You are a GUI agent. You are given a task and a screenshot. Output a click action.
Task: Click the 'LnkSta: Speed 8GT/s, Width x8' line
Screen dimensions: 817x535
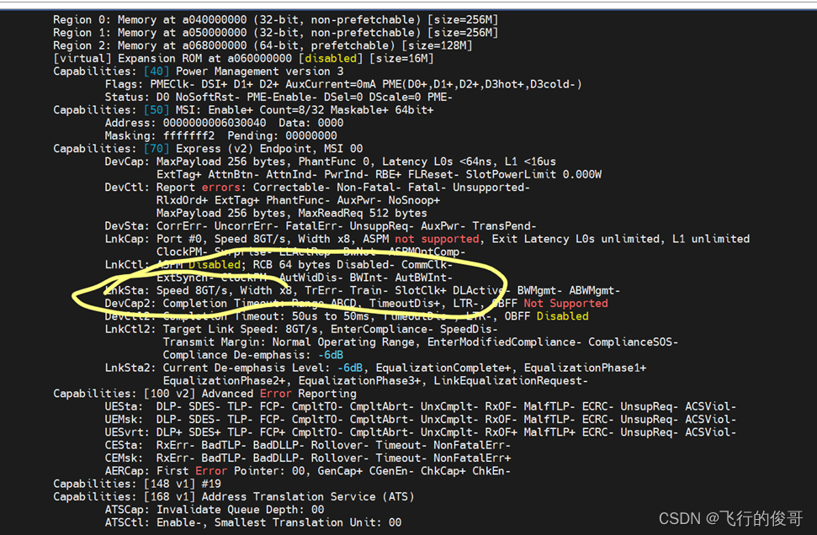(x=363, y=291)
